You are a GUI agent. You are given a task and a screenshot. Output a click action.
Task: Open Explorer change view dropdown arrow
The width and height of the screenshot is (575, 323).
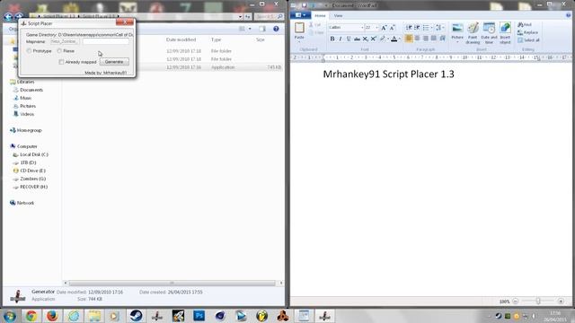pyautogui.click(x=250, y=29)
